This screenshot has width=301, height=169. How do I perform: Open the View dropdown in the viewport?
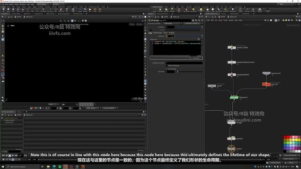point(53,104)
